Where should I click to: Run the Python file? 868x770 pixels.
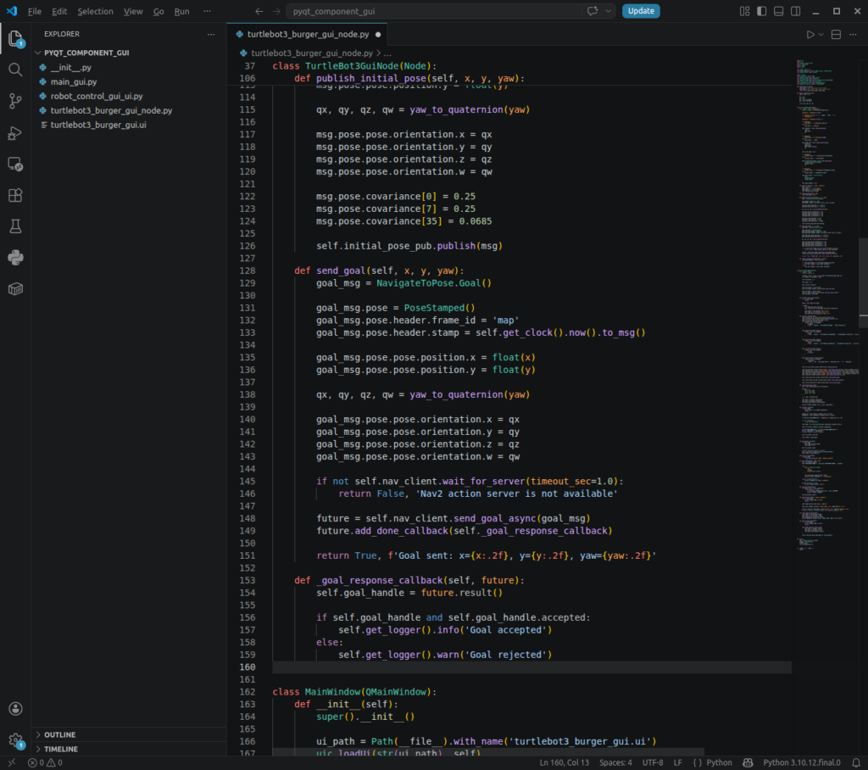tap(810, 35)
